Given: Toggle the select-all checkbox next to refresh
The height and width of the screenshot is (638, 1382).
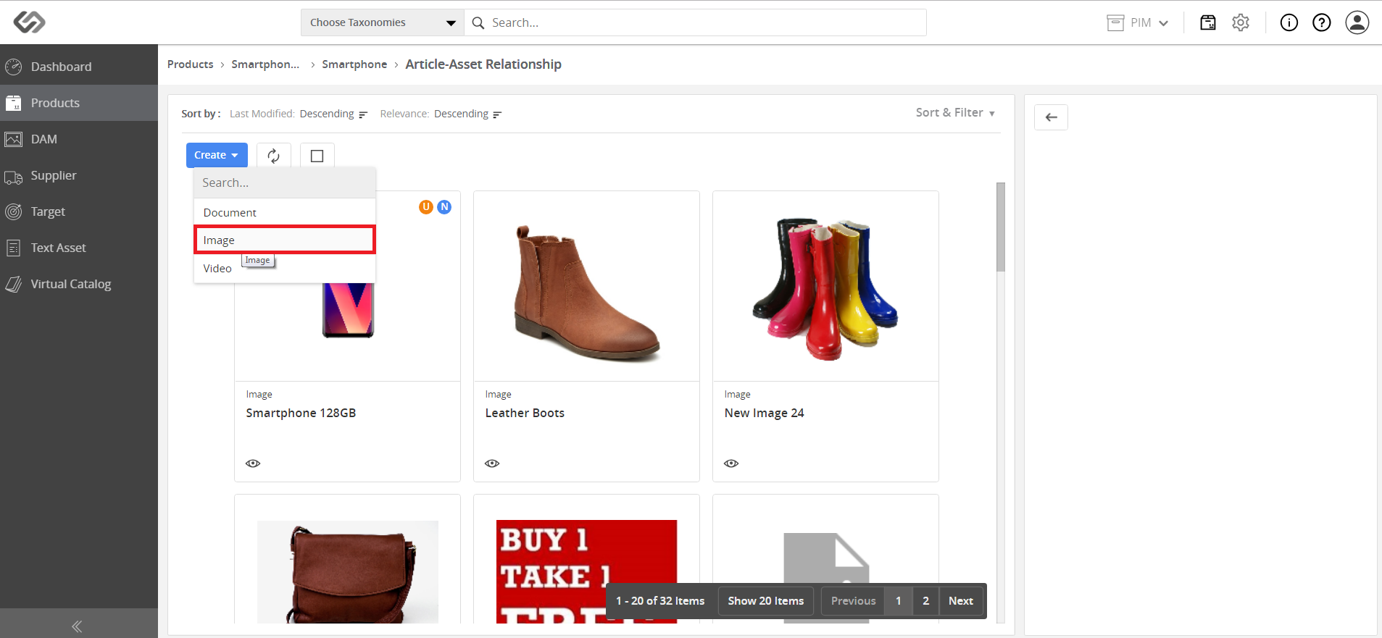Looking at the screenshot, I should coord(317,156).
